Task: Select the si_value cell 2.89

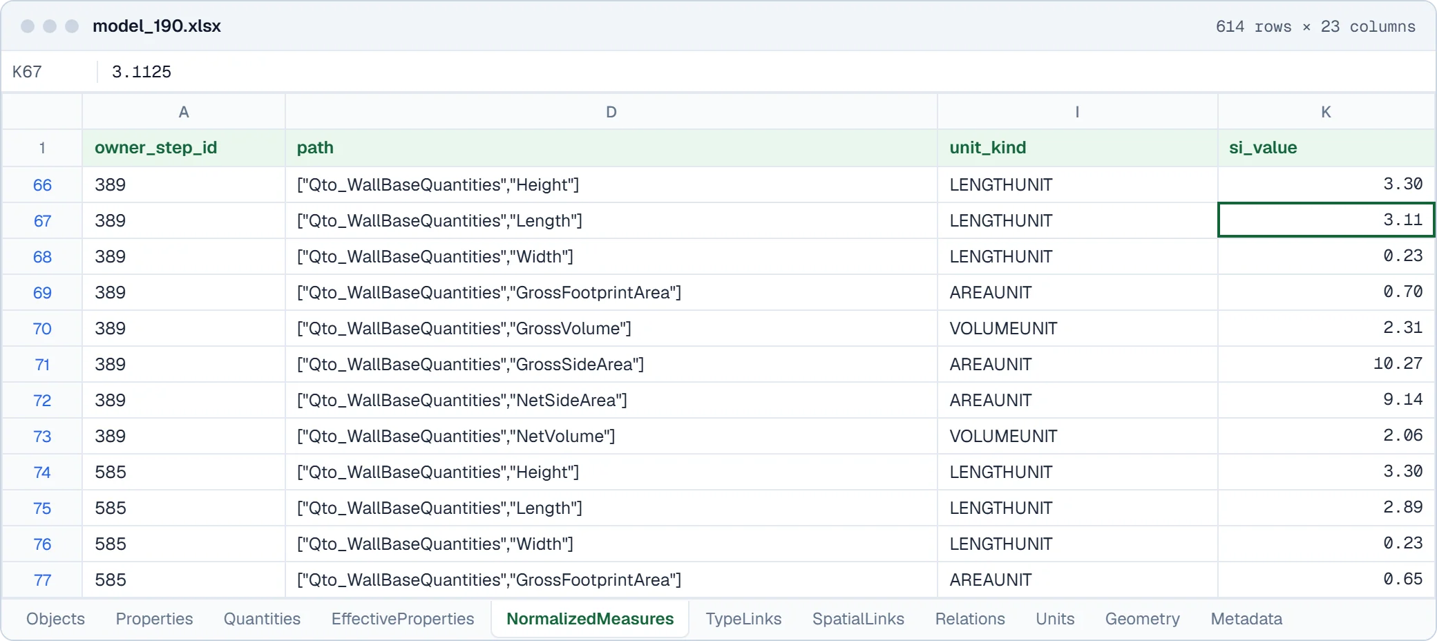Action: click(x=1326, y=508)
